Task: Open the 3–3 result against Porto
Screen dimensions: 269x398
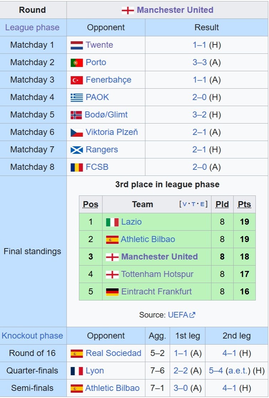Action: [x=200, y=62]
